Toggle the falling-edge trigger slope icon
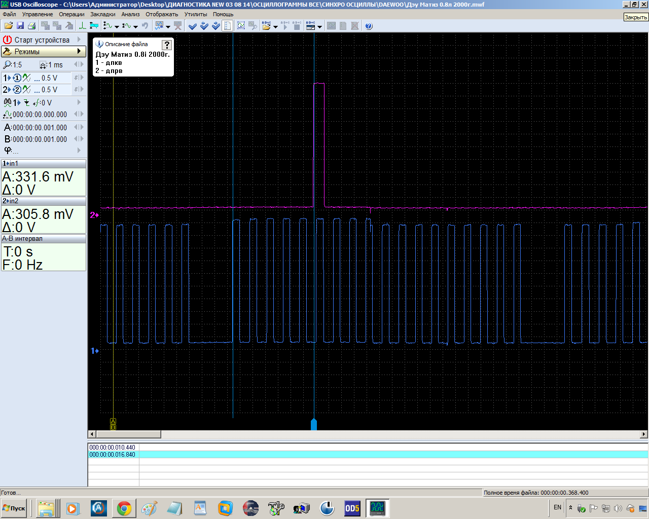The width and height of the screenshot is (649, 519). click(x=26, y=102)
